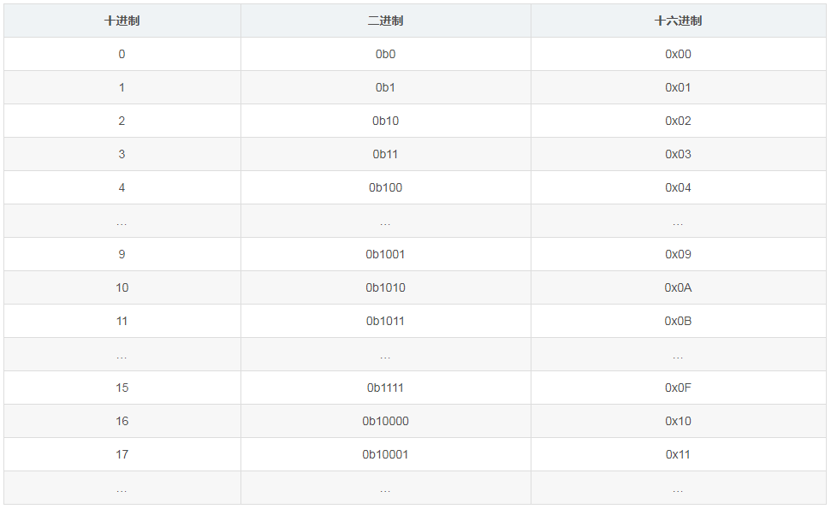Click the hex value 0x0F

tap(678, 388)
